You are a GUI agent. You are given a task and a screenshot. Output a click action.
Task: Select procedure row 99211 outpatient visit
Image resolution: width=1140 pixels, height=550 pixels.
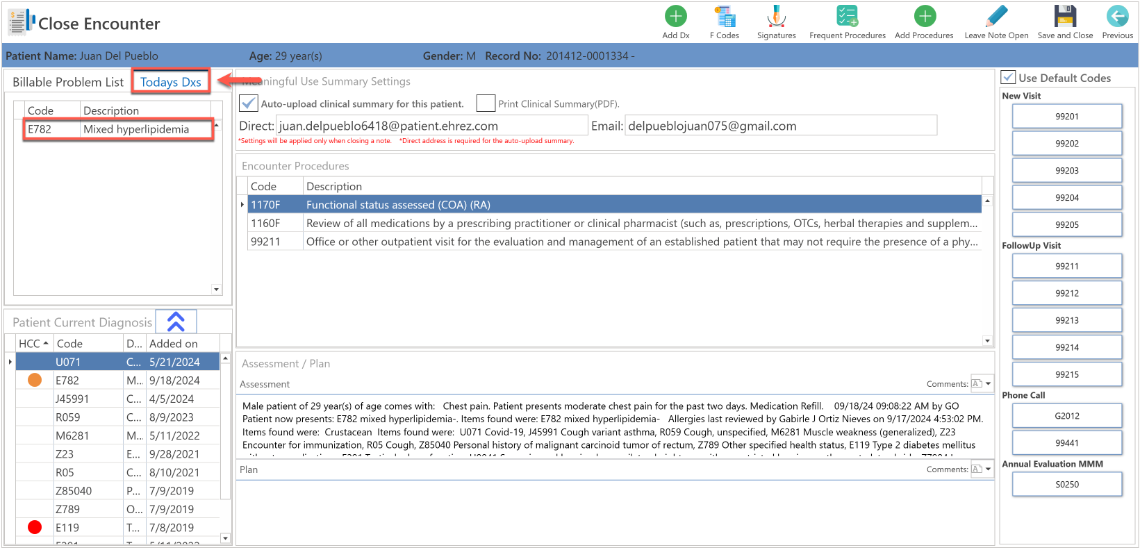coord(615,242)
